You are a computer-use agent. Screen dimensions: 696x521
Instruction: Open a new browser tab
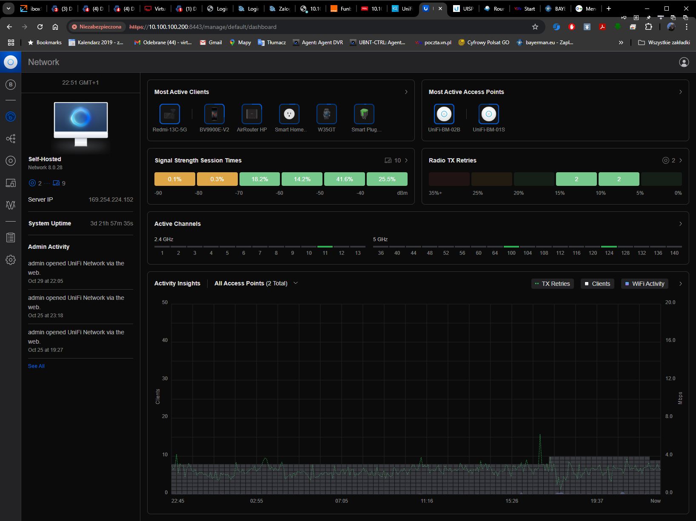click(609, 9)
